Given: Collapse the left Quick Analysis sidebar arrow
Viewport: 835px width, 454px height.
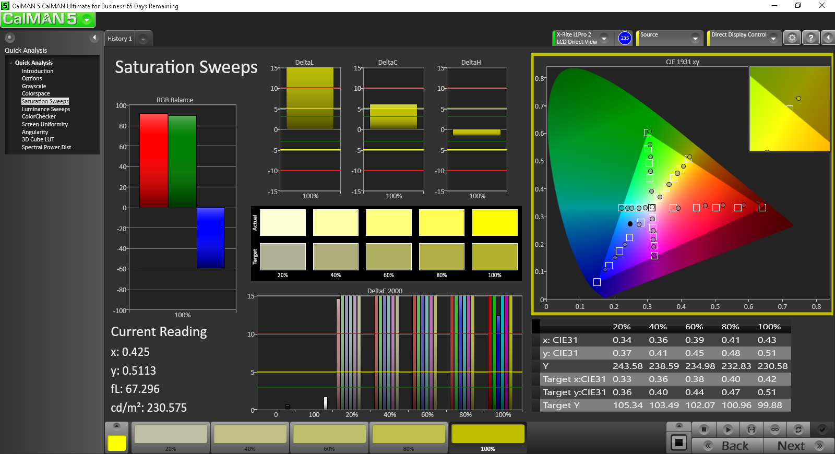Looking at the screenshot, I should (94, 38).
